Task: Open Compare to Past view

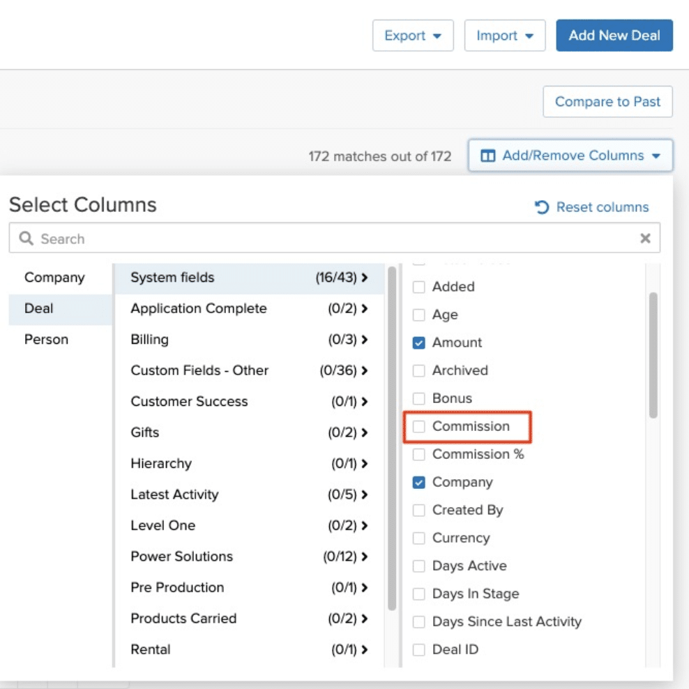Action: [607, 101]
